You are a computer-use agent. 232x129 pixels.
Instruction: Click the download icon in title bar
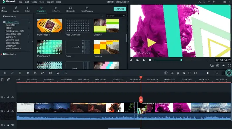click(x=214, y=2)
